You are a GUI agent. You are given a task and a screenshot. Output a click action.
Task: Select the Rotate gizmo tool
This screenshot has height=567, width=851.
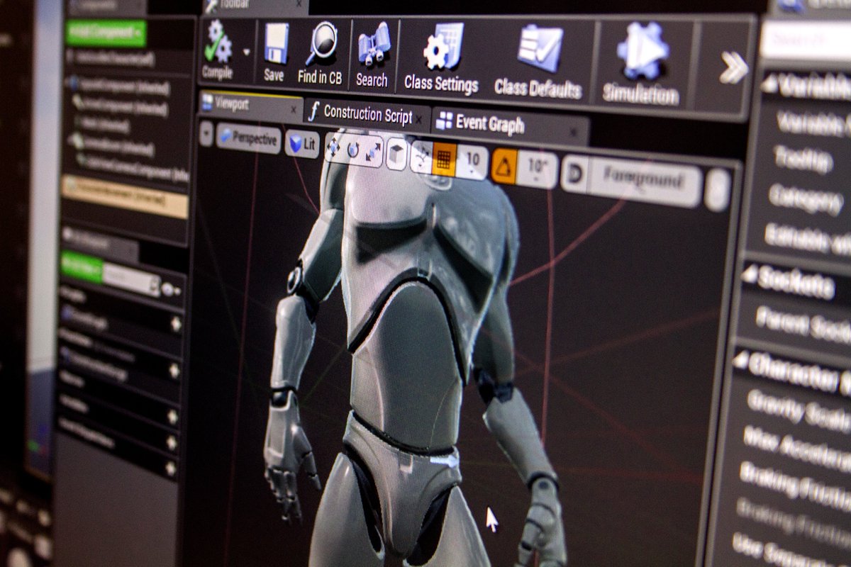352,150
